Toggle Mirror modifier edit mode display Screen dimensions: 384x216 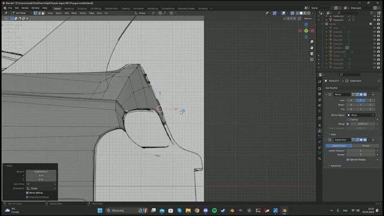coord(357,95)
